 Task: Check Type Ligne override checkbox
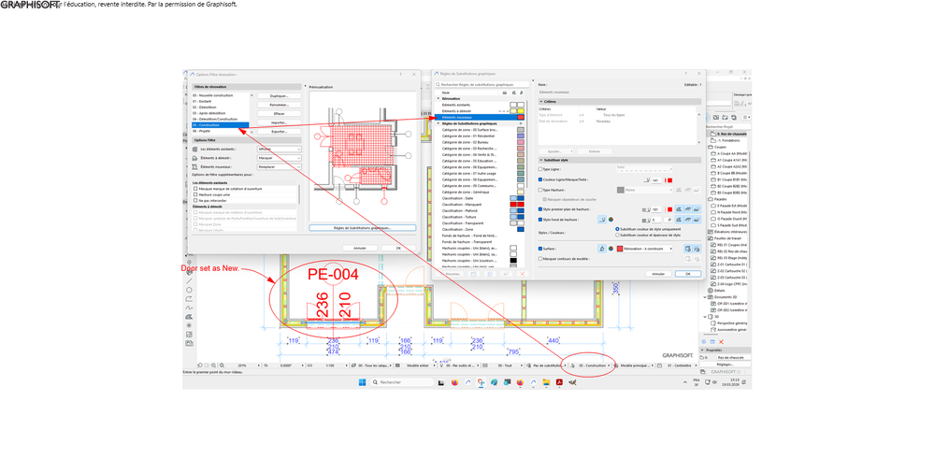coord(540,169)
